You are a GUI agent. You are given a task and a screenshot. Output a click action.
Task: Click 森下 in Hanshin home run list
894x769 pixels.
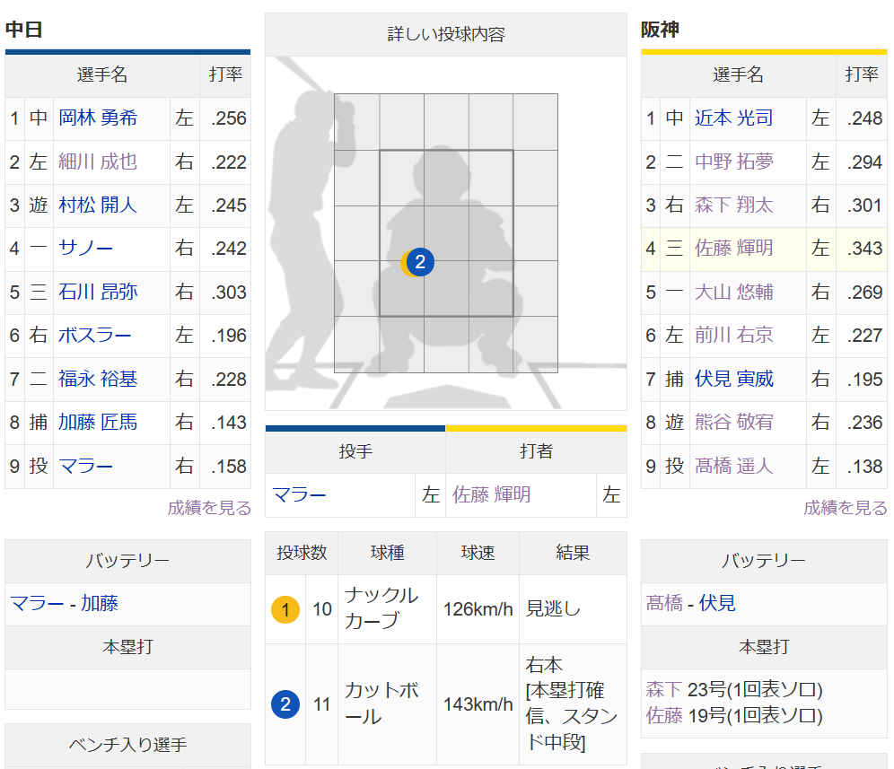[x=664, y=690]
